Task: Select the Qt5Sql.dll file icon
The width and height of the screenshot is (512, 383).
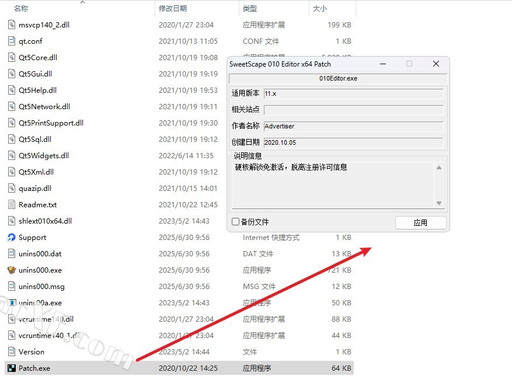Action: point(12,139)
